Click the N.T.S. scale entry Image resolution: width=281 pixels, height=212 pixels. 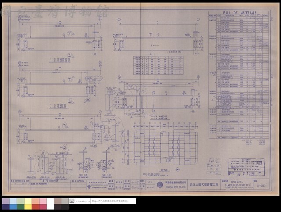click(x=149, y=182)
